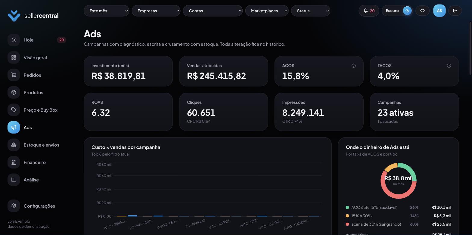This screenshot has width=472, height=235.
Task: Click the page vertical scrollbar
Action: 470,48
